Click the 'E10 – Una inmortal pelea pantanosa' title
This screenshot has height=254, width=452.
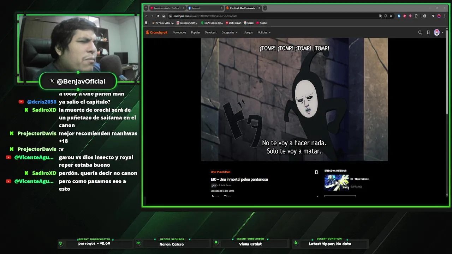pos(239,179)
